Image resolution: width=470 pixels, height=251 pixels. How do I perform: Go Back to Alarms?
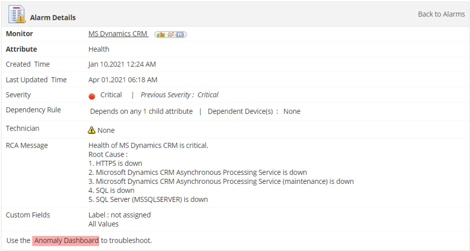[441, 14]
